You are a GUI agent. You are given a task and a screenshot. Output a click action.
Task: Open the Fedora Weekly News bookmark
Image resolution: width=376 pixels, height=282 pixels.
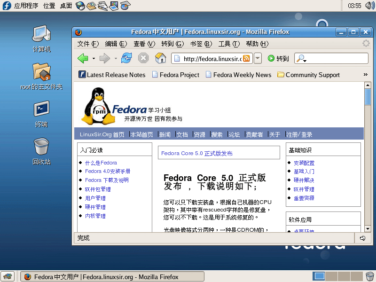coord(239,75)
